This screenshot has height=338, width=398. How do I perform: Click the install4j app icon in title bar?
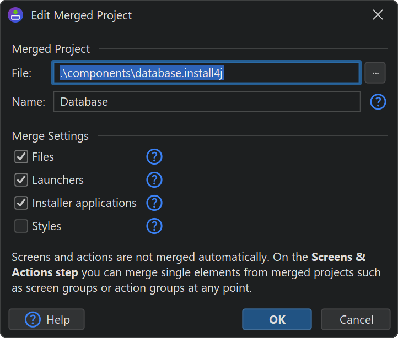pos(15,15)
